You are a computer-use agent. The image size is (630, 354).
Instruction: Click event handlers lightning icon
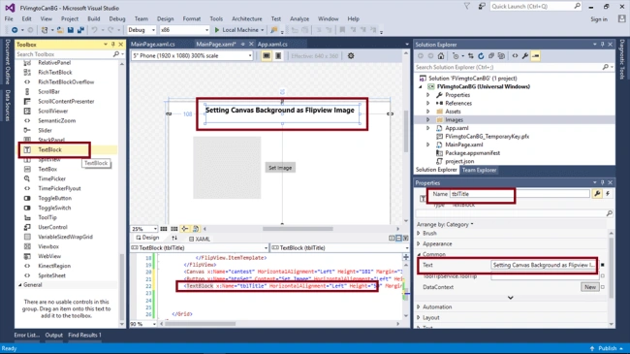[608, 194]
